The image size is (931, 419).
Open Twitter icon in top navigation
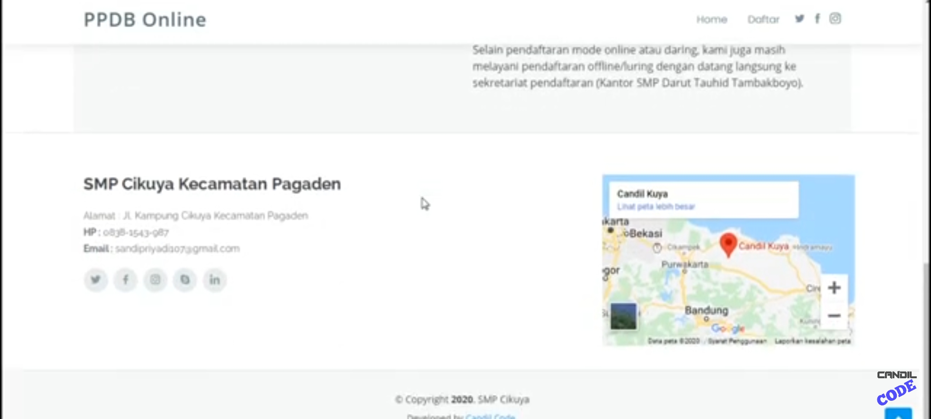pos(799,19)
